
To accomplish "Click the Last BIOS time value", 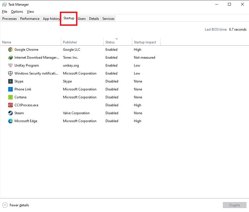I will 238,29.
